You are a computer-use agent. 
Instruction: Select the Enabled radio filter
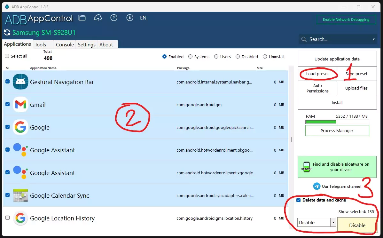(164, 57)
